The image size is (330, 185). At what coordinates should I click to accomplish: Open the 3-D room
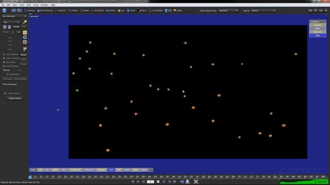pyautogui.click(x=168, y=10)
